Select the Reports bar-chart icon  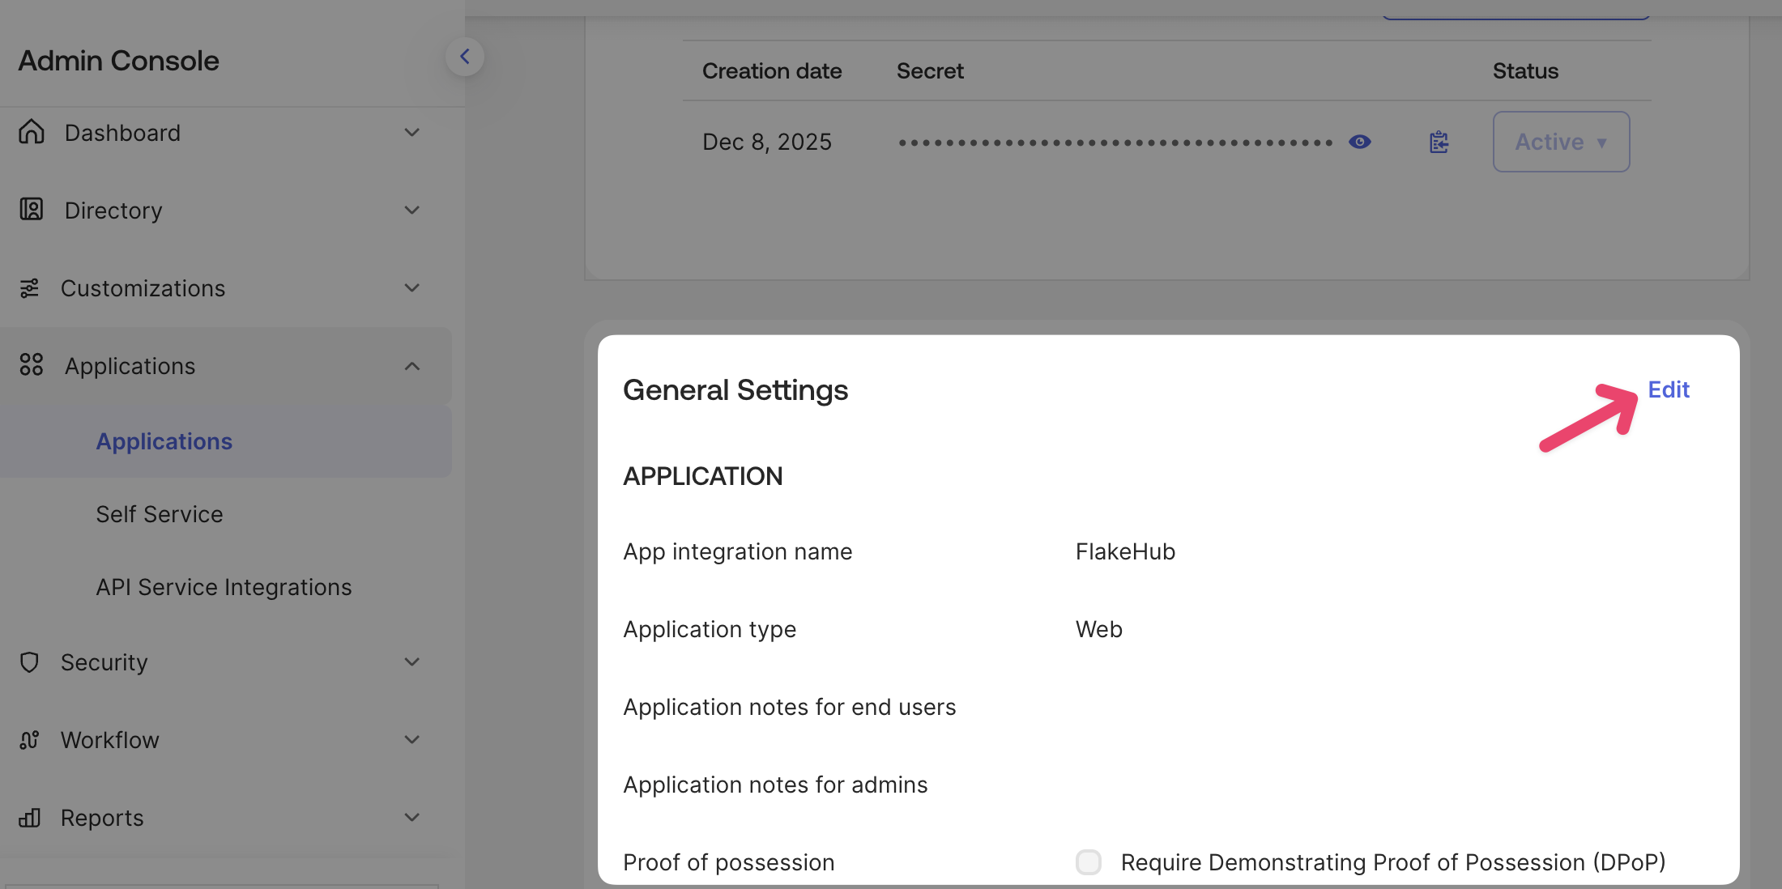(31, 817)
